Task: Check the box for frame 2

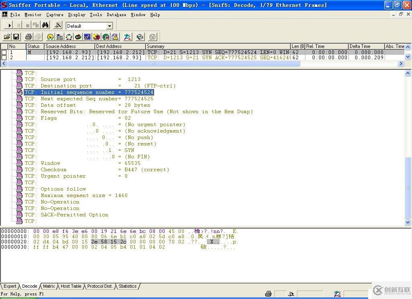Action: [x=4, y=57]
